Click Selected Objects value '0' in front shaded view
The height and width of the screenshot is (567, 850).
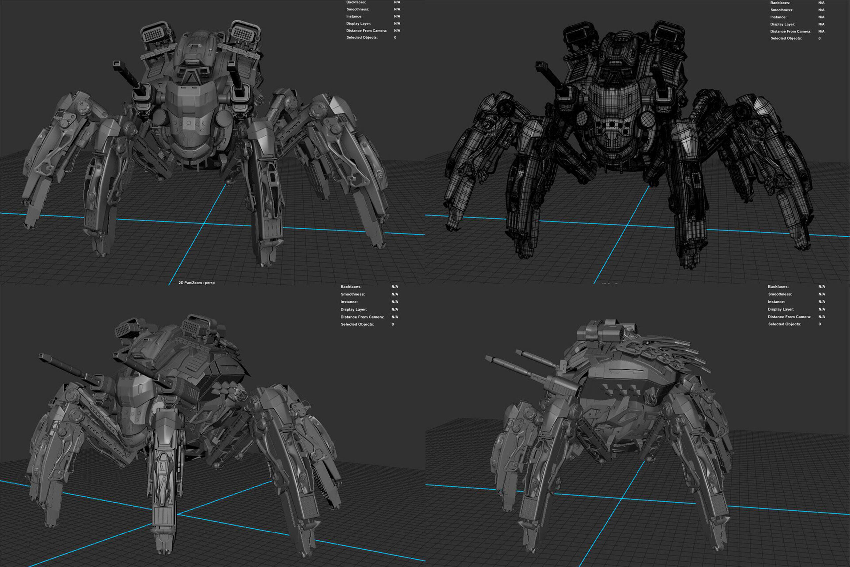pos(395,37)
